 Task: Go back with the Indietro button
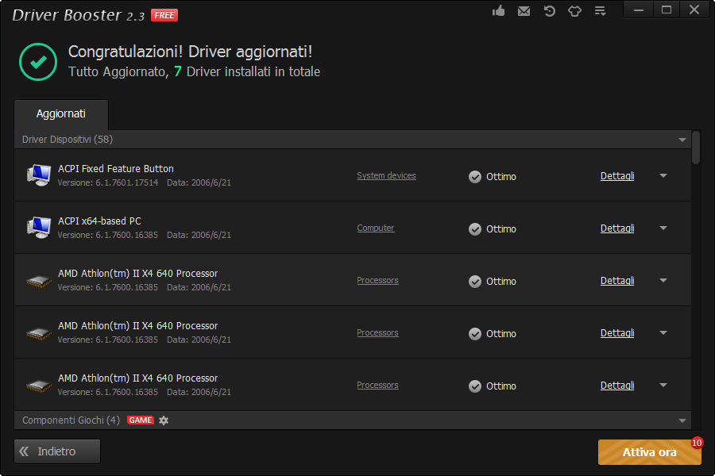coord(57,451)
